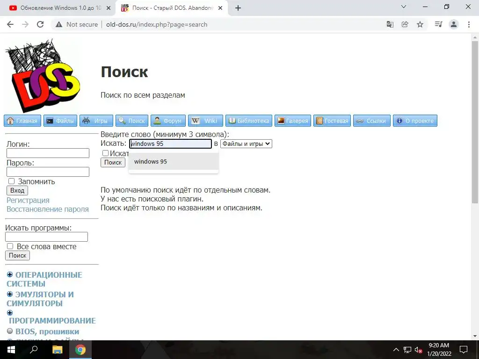Open Wiki navigation button

click(x=206, y=121)
